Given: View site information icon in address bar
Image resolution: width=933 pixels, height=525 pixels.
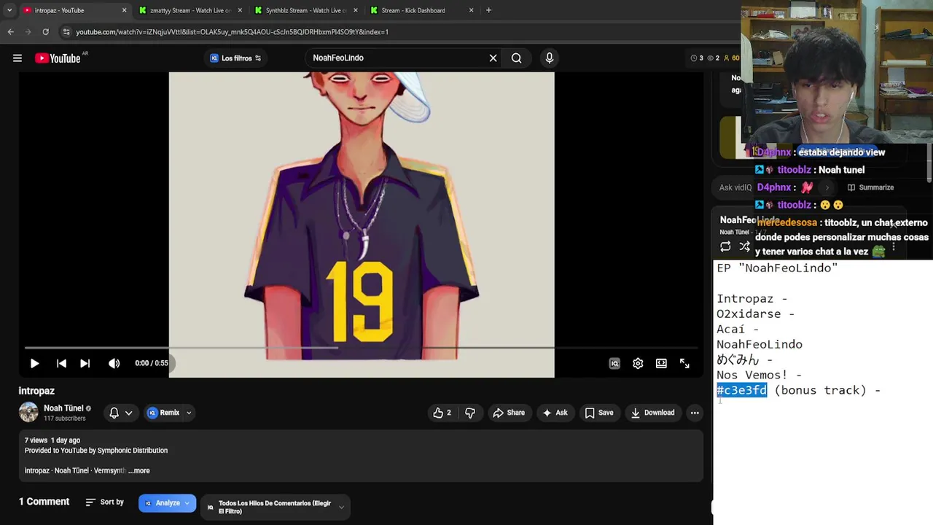Looking at the screenshot, I should tap(66, 32).
